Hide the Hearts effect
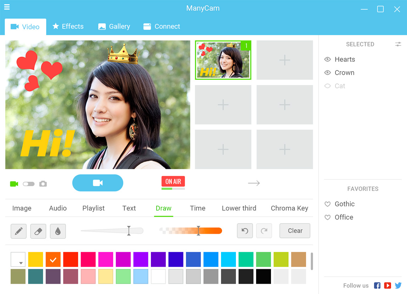This screenshot has width=407, height=294. point(328,59)
